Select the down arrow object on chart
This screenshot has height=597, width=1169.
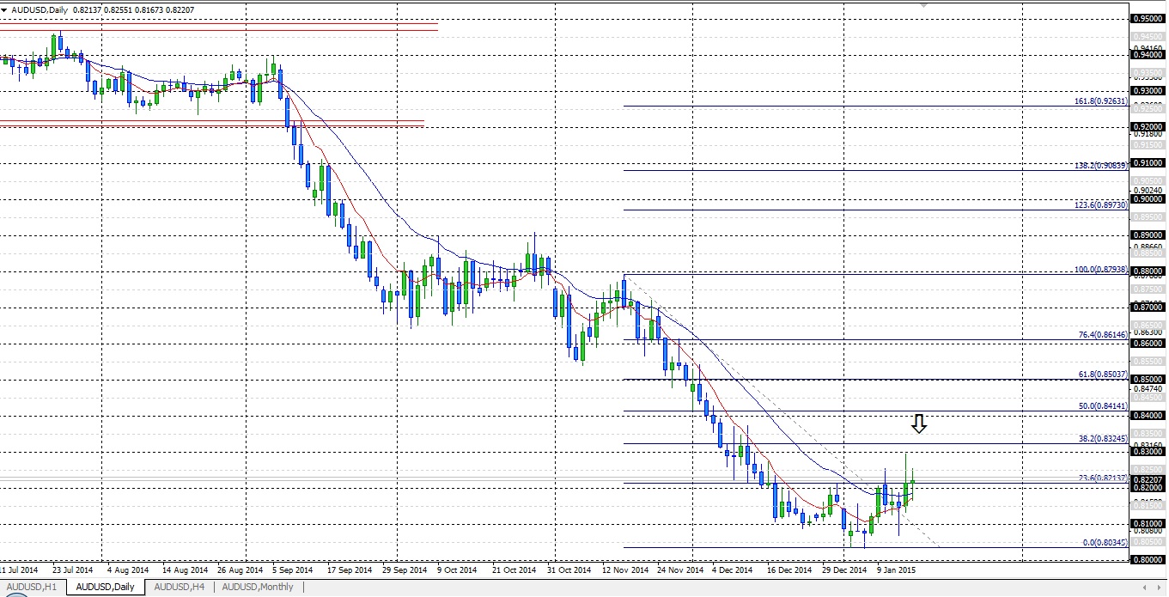(919, 423)
